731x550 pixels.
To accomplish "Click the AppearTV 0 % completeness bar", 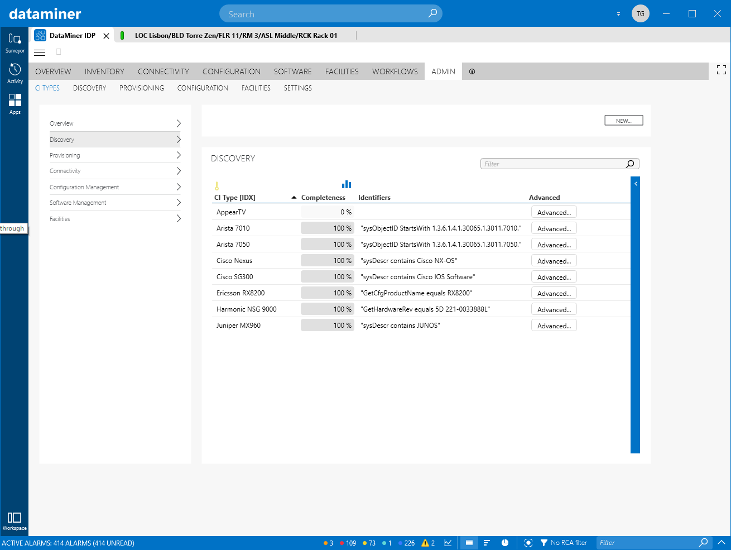I will tap(328, 212).
